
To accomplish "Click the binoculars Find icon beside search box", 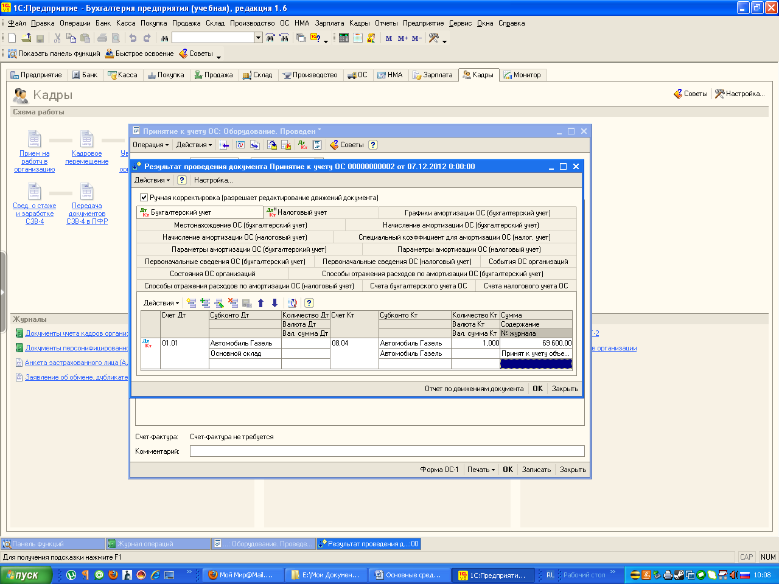I will tap(164, 38).
